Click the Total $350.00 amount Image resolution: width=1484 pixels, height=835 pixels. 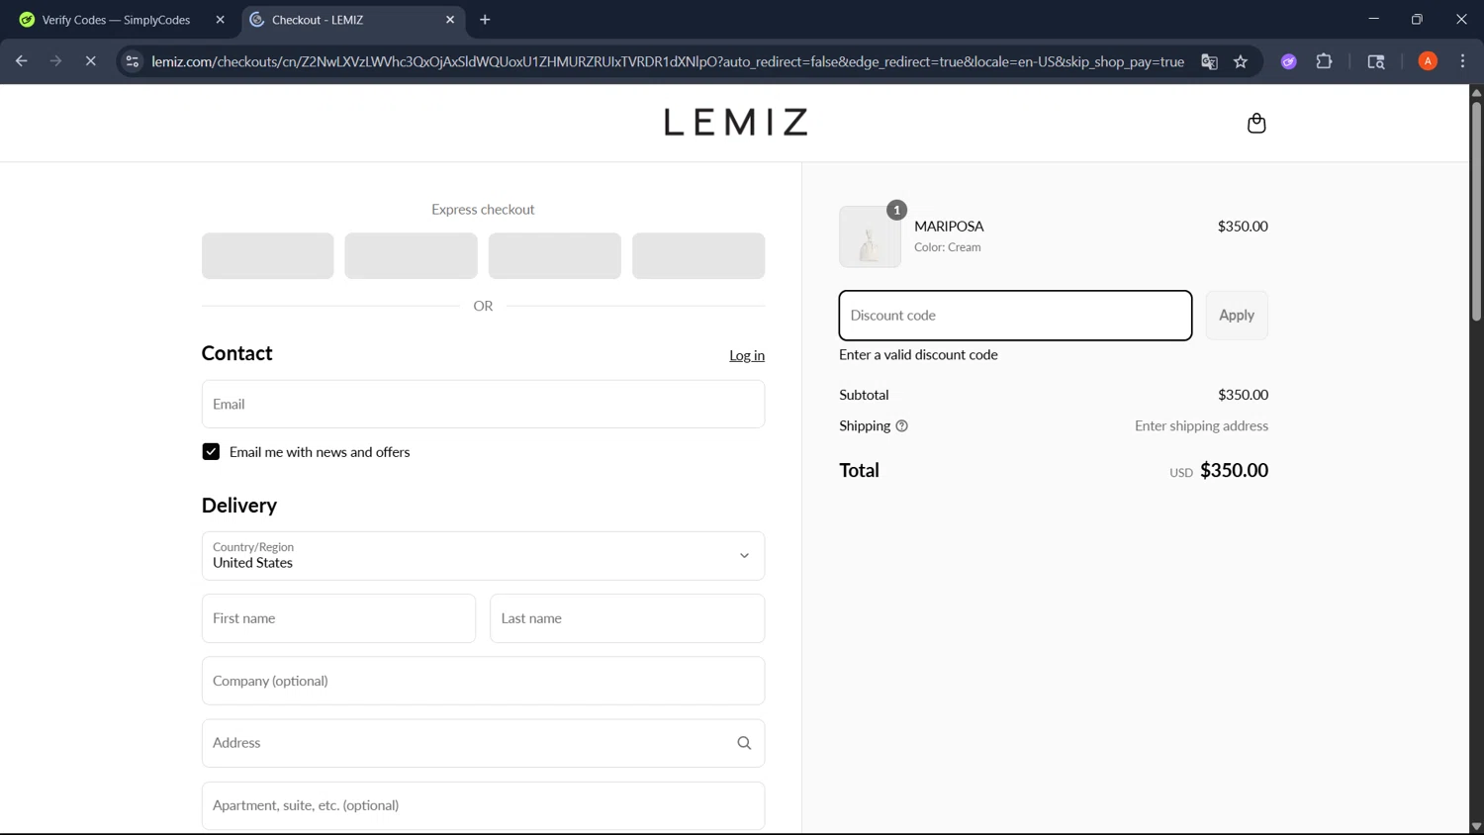pyautogui.click(x=1234, y=471)
